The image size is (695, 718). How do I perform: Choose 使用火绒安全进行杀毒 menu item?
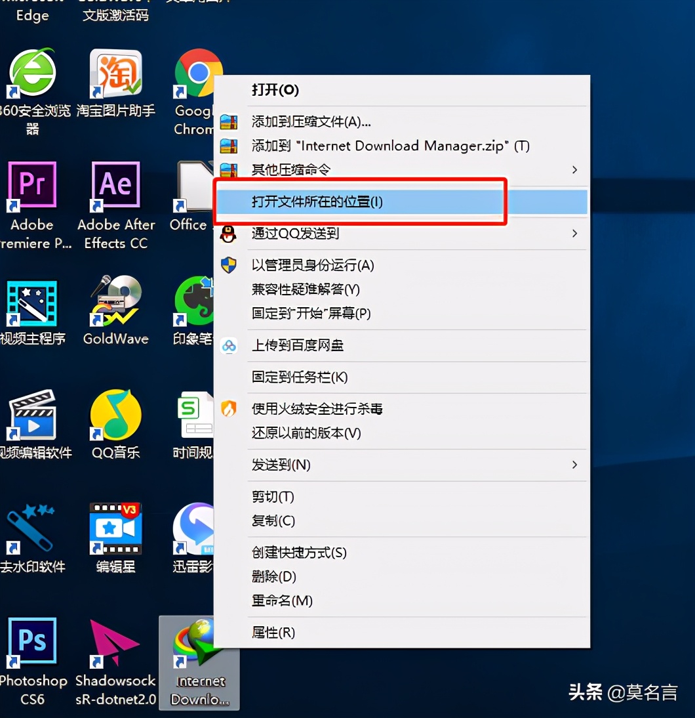click(317, 408)
